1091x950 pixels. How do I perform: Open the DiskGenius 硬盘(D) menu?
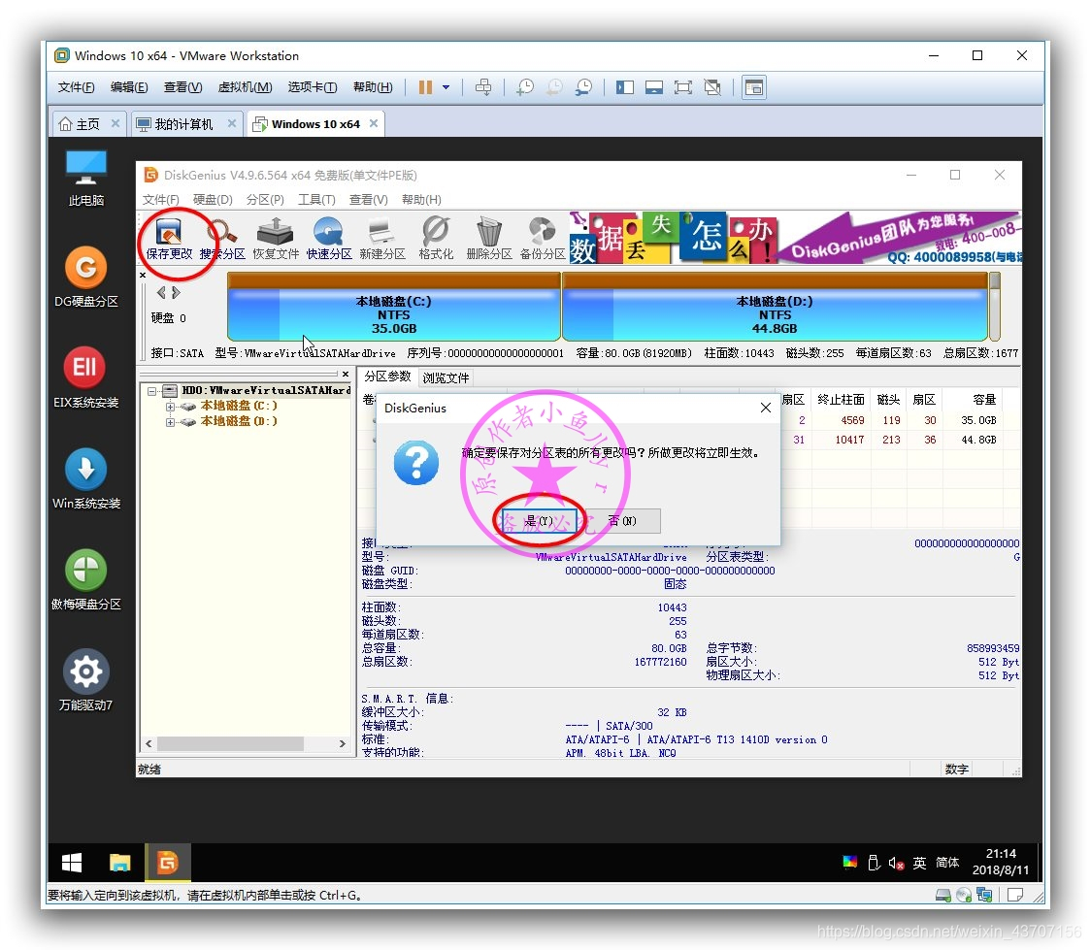213,200
